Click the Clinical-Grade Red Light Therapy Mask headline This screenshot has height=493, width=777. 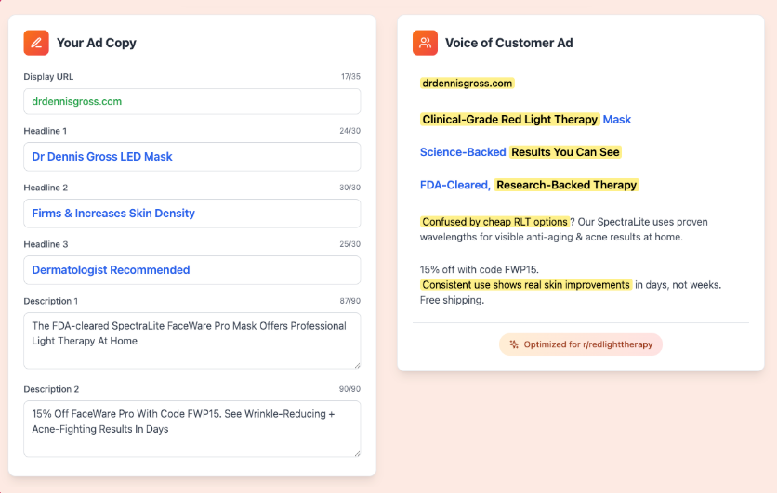[526, 119]
